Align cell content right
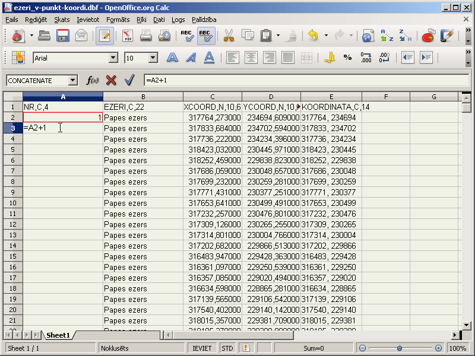This screenshot has height=356, width=475. coord(270,58)
